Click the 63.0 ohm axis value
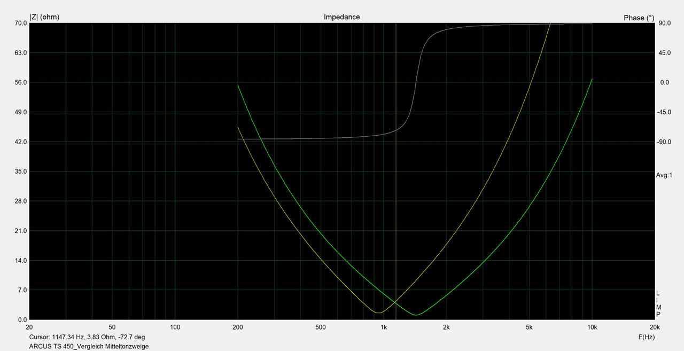The width and height of the screenshot is (684, 351). coord(21,53)
